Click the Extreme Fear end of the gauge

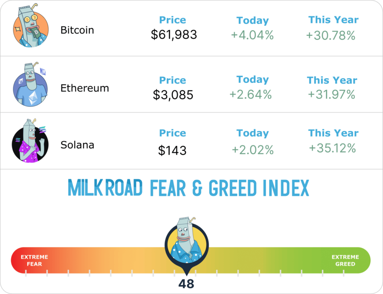click(x=34, y=260)
